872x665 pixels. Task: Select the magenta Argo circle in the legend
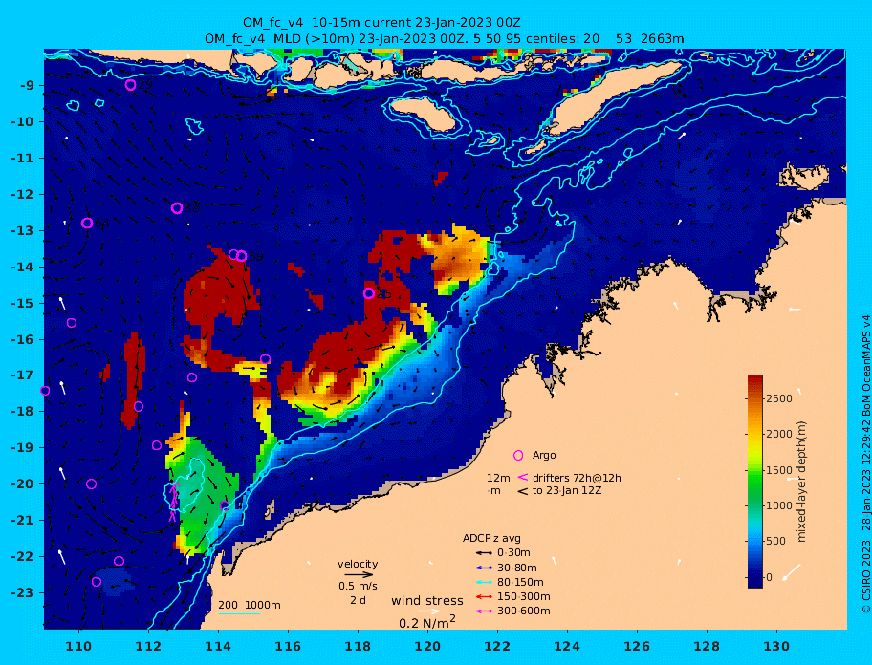518,455
